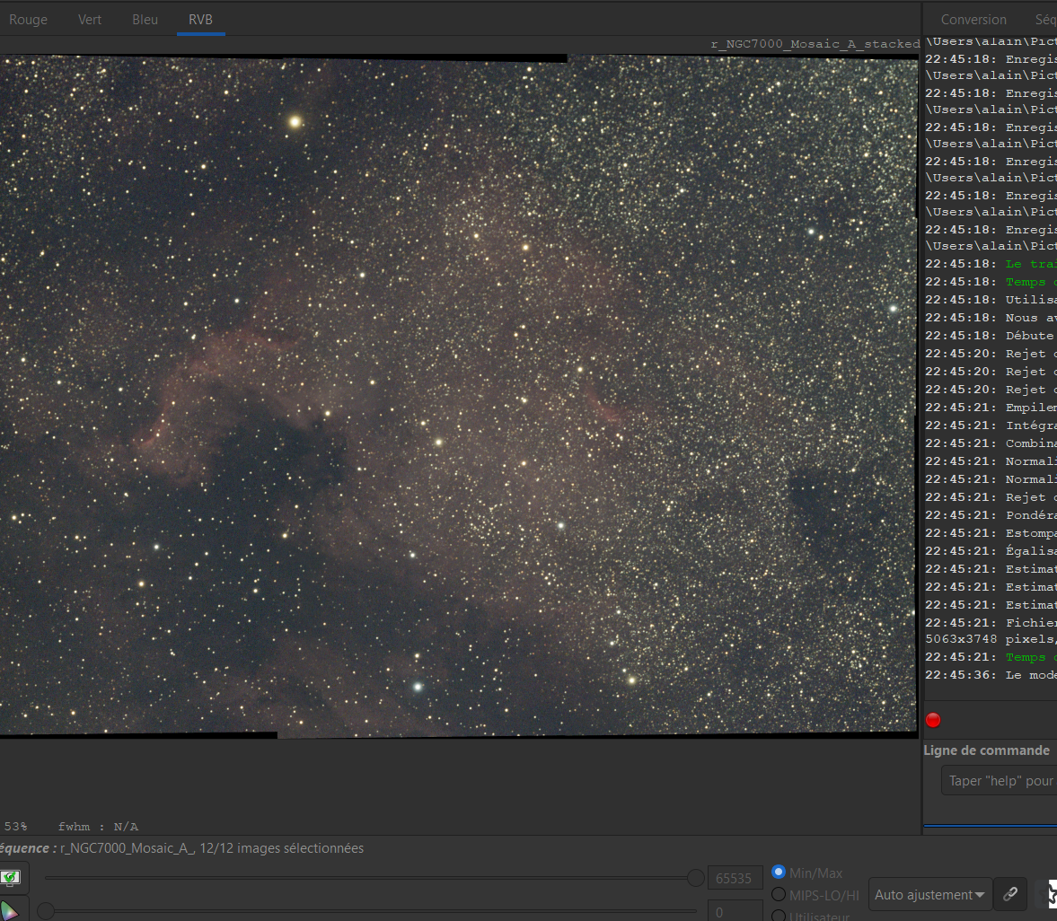The height and width of the screenshot is (921, 1057).
Task: Select the RVB composite tab
Action: (x=201, y=20)
